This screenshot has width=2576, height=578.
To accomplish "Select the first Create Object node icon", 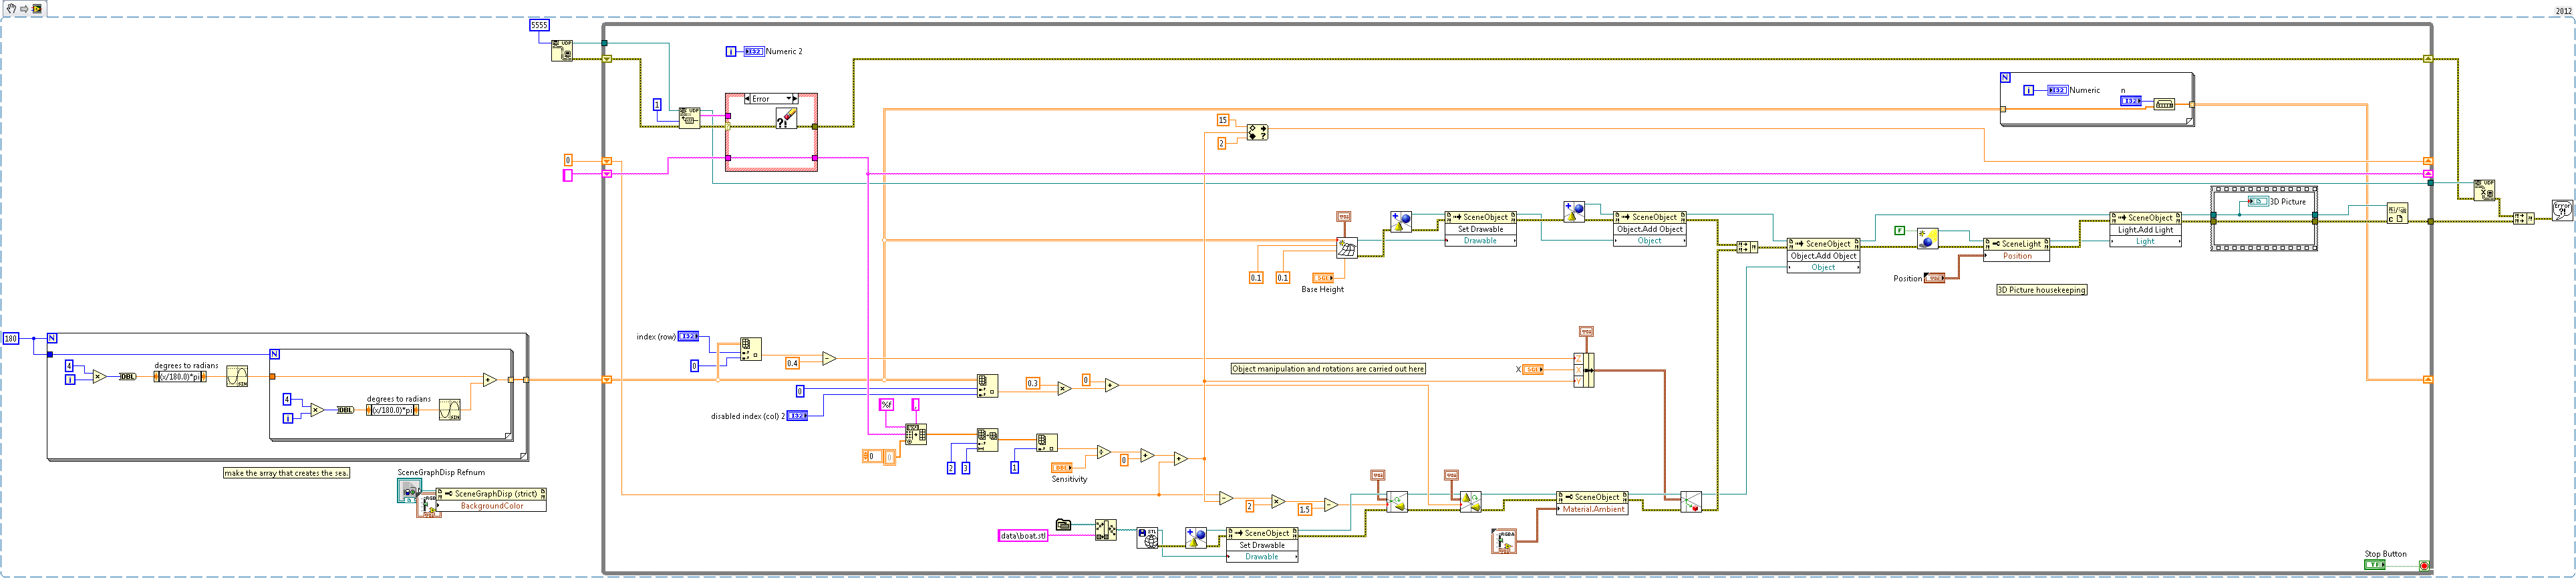I will tap(1401, 222).
